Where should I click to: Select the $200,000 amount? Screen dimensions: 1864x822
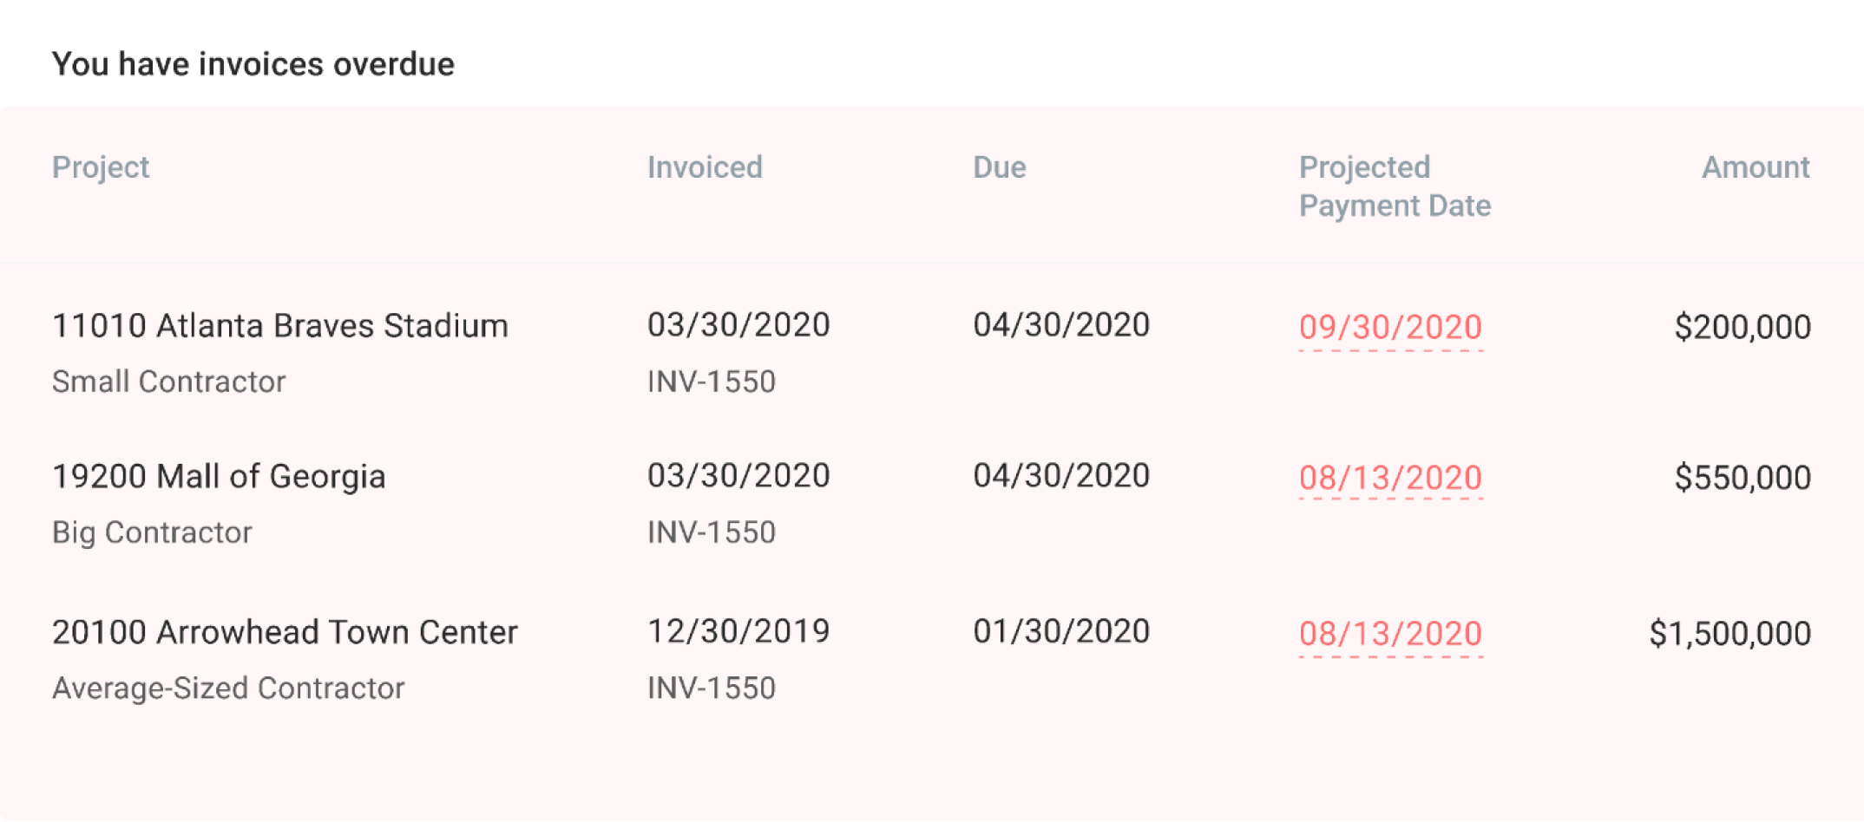point(1743,328)
